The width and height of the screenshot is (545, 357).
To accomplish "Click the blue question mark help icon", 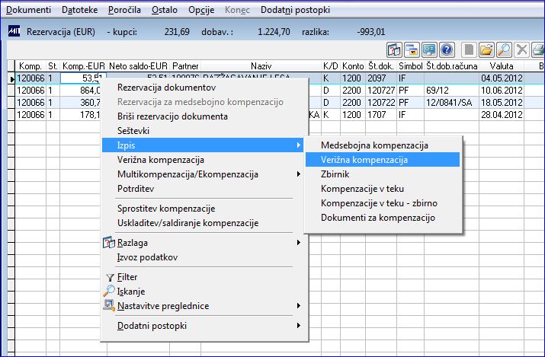I will click(x=447, y=50).
